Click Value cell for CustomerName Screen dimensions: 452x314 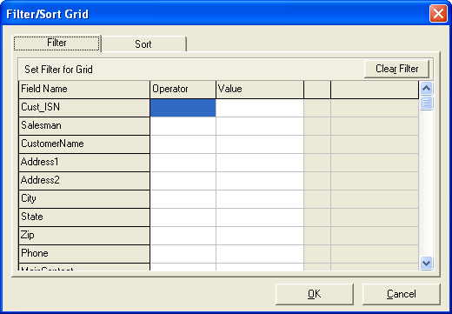(260, 144)
